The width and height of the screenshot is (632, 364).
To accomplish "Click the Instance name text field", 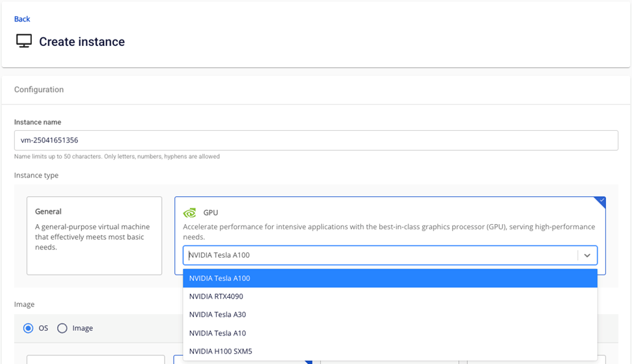I will point(316,140).
